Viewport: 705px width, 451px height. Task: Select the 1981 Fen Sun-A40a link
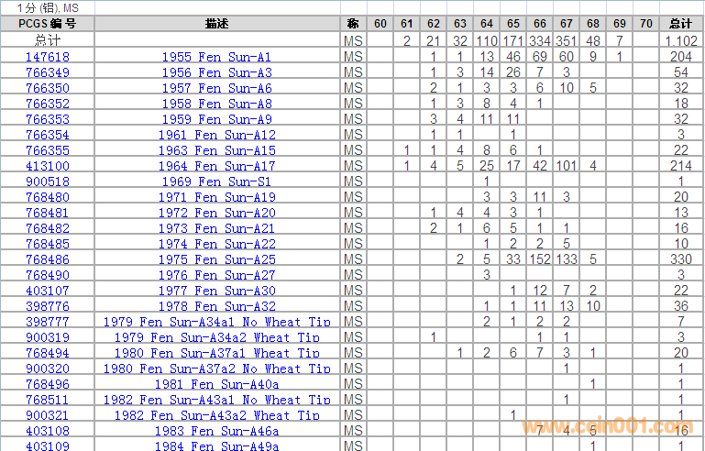(x=216, y=384)
